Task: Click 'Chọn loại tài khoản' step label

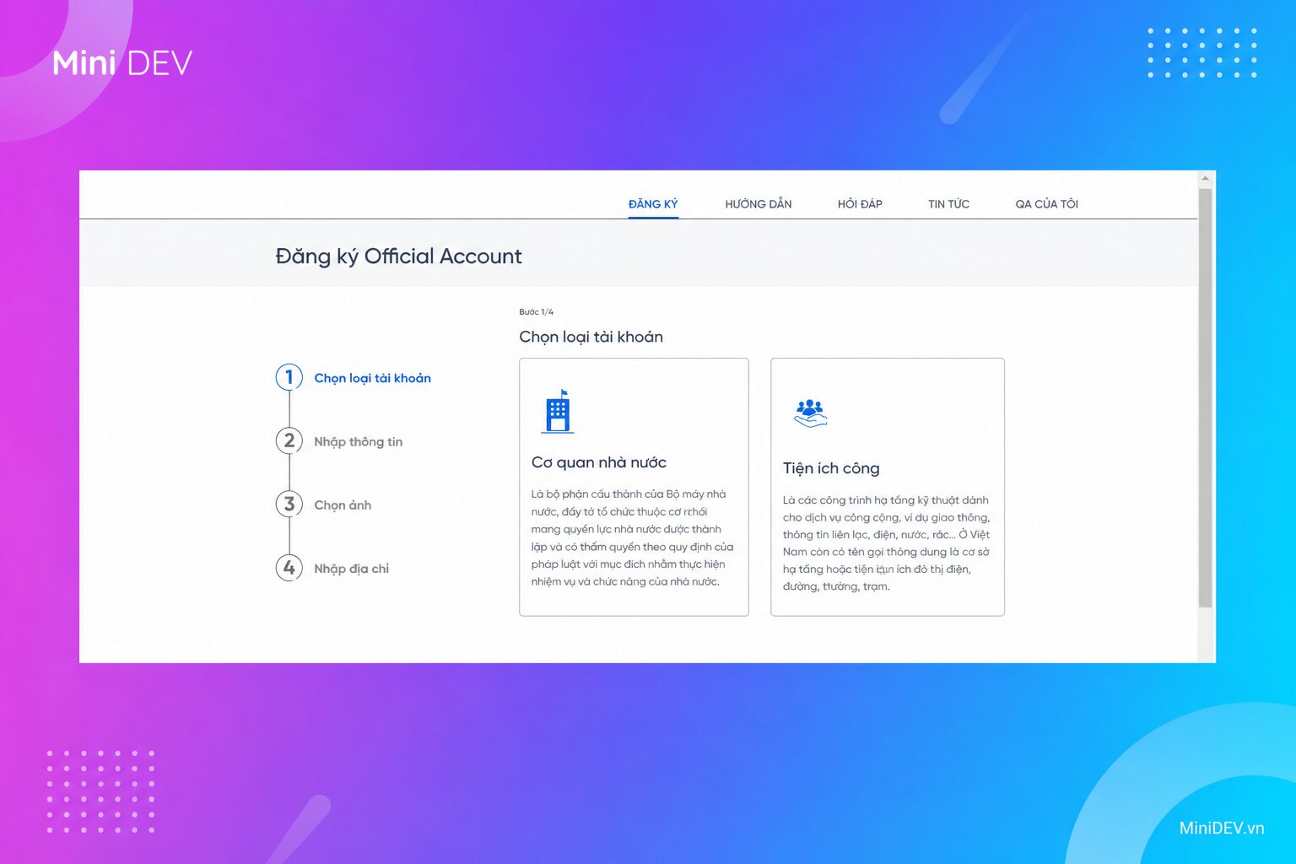Action: (372, 378)
